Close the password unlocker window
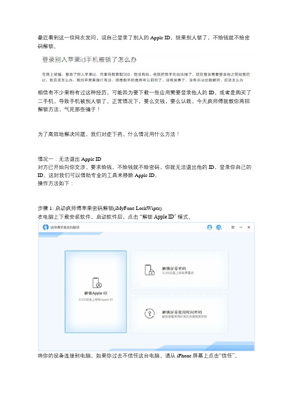Viewport: 287px width, 406px height. [249, 227]
